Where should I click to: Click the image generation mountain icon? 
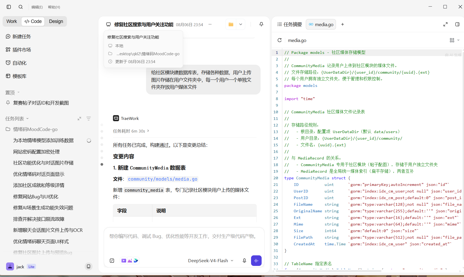point(130,261)
